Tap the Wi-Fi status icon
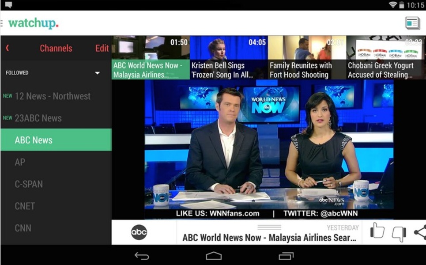This screenshot has height=265, width=426. pyautogui.click(x=392, y=4)
